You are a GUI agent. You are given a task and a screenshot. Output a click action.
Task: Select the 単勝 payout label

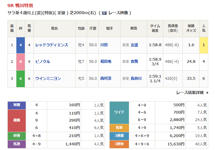[17, 105]
